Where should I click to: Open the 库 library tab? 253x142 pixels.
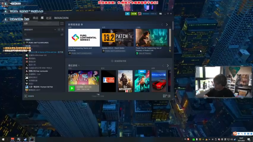[42, 18]
